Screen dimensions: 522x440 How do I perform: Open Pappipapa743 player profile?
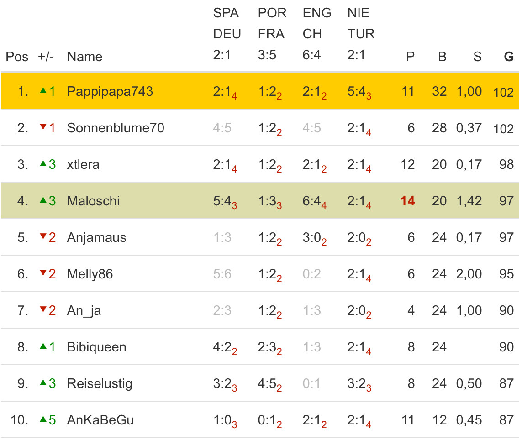point(110,91)
